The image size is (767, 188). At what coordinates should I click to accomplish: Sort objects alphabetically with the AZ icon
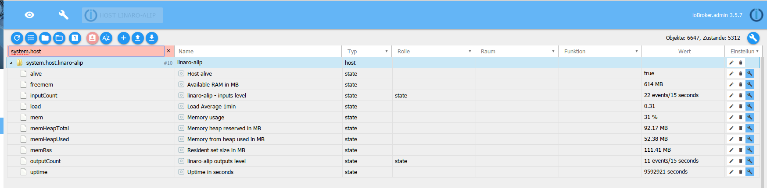pyautogui.click(x=106, y=38)
